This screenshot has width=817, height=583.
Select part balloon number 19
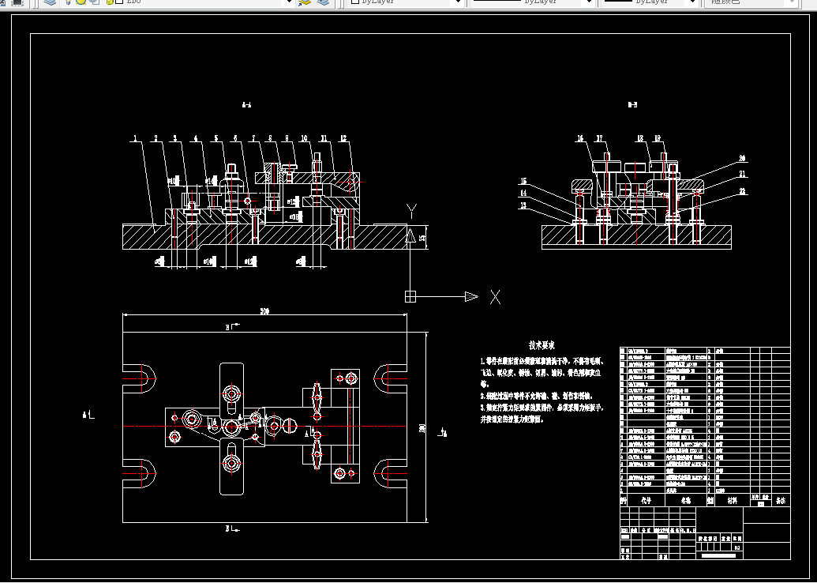(x=658, y=139)
